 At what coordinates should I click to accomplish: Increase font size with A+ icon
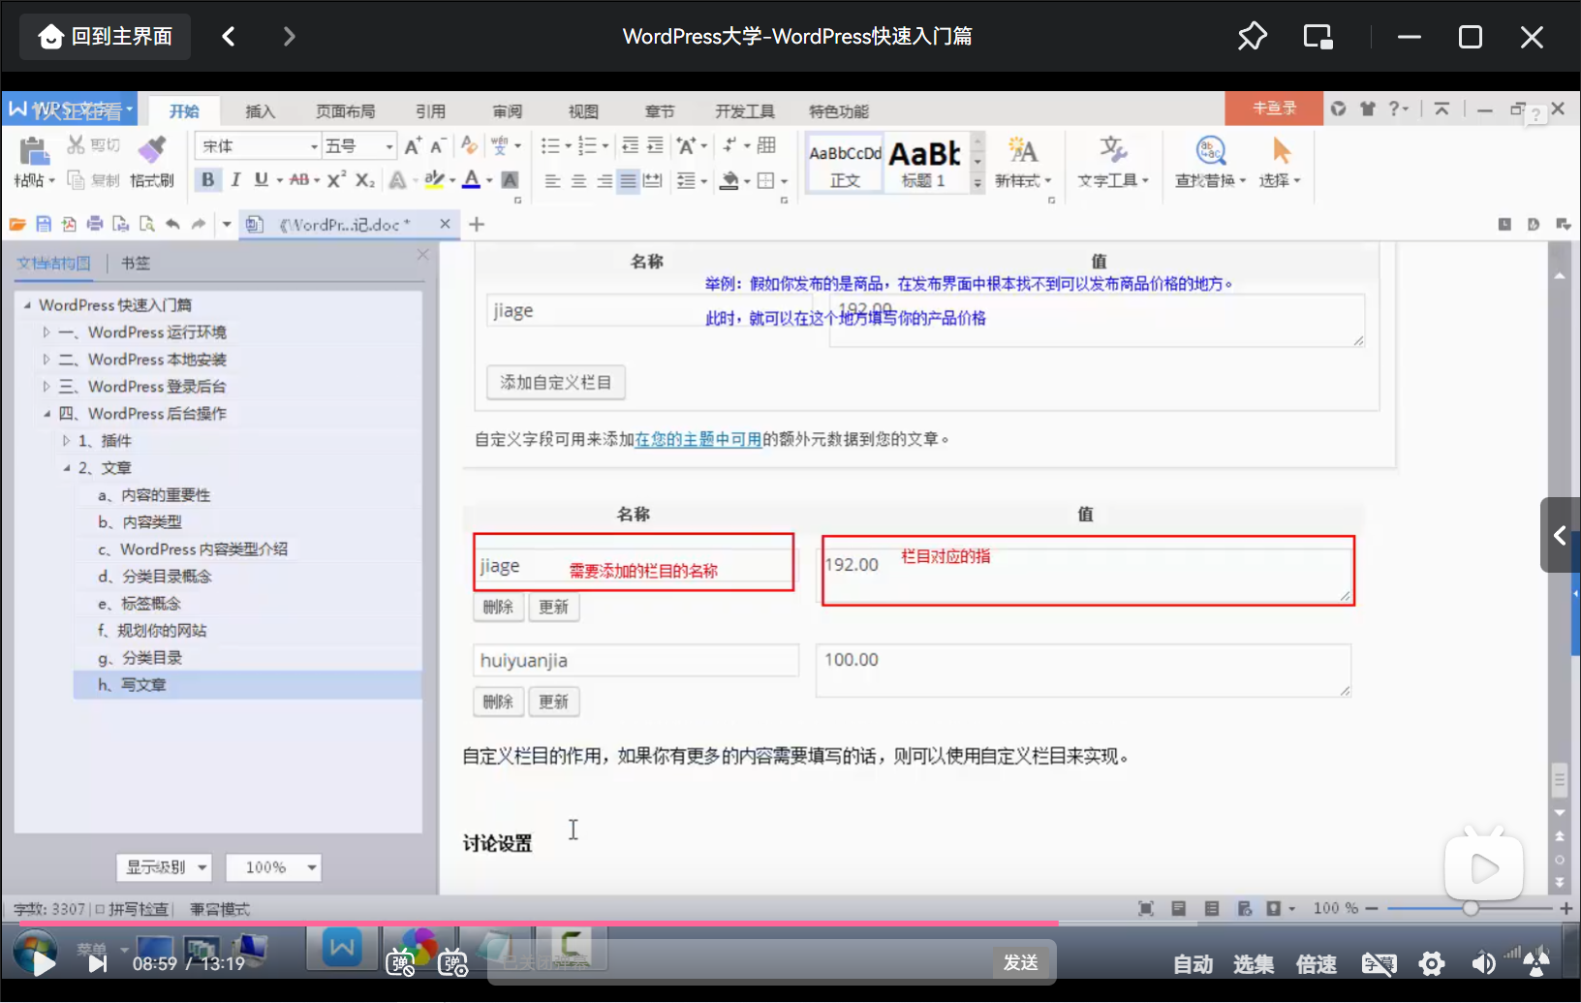coord(413,146)
